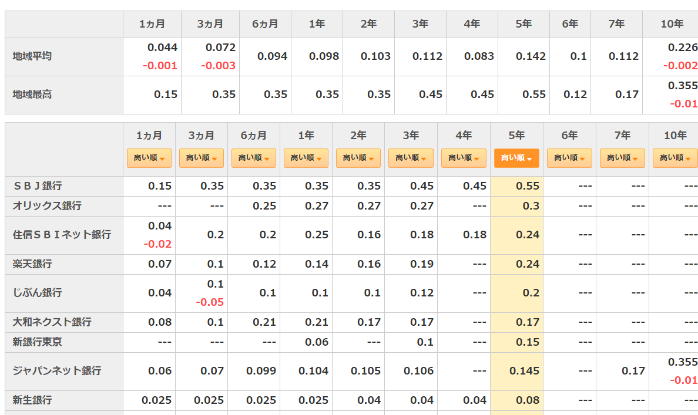Click the 地域最高 row label
698x415 pixels.
[x=32, y=95]
